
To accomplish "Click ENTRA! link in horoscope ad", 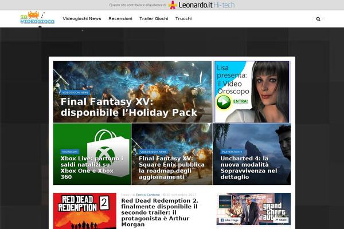I will click(x=240, y=101).
